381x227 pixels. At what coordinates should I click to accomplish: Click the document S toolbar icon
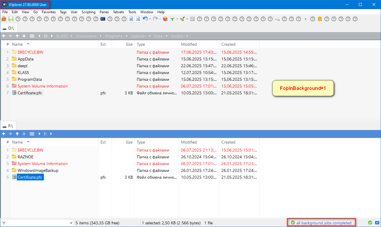(x=138, y=19)
